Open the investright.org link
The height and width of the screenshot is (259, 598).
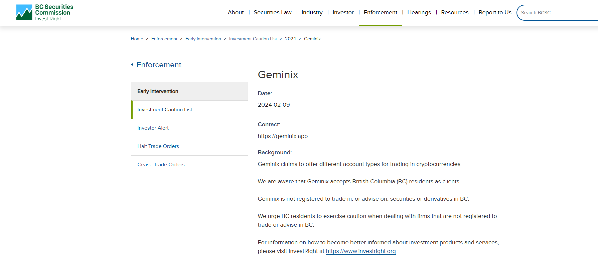coord(360,251)
